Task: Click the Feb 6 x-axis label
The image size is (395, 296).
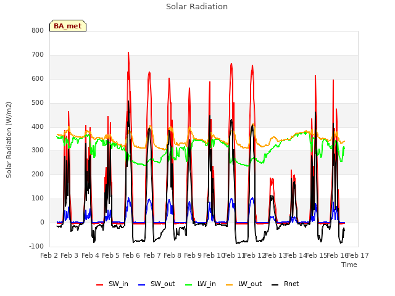Action: 131,255
